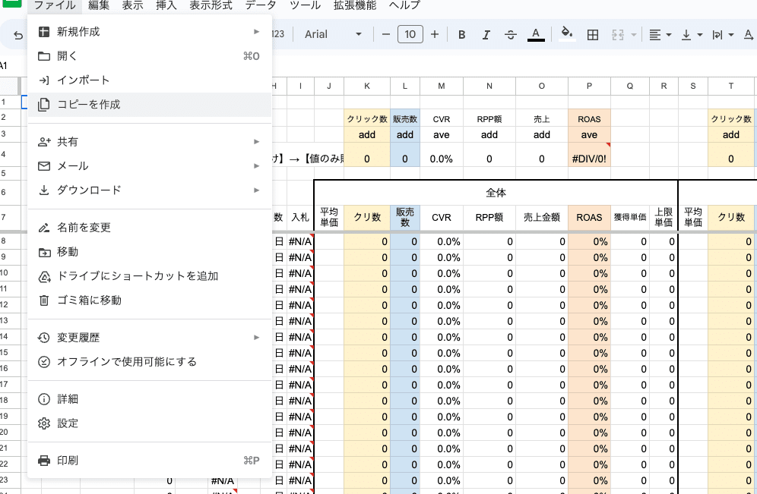Screen dimensions: 757x494
Task: Click the vertical align icon
Action: (x=686, y=35)
